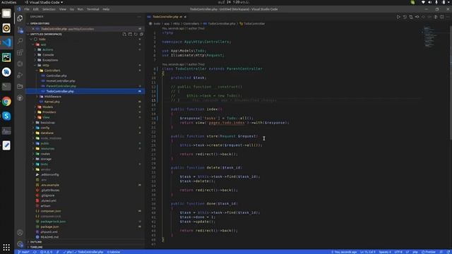Open the Terminal menu
The width and height of the screenshot is (452, 254).
pos(93,9)
